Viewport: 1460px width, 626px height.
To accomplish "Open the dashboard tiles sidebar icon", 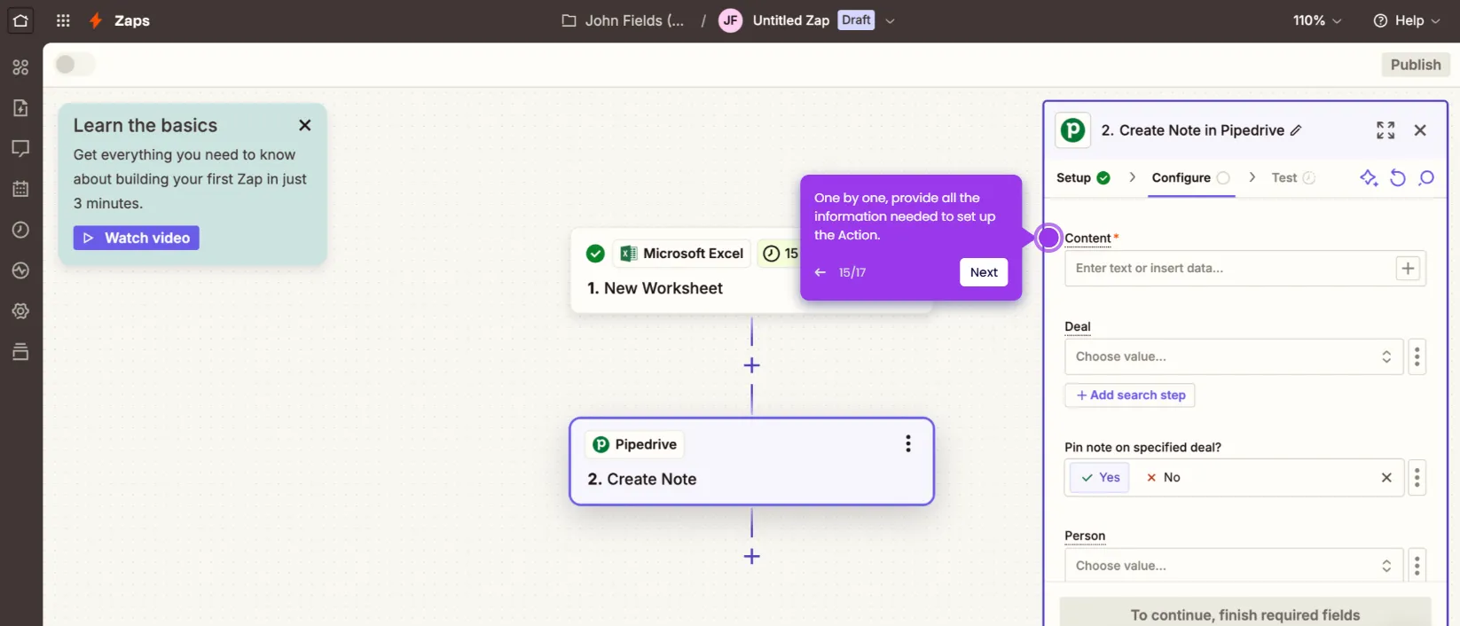I will (x=20, y=67).
